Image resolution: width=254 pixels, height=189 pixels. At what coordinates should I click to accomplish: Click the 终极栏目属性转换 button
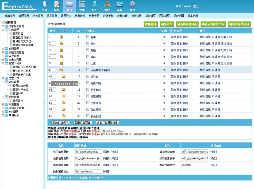[107, 123]
